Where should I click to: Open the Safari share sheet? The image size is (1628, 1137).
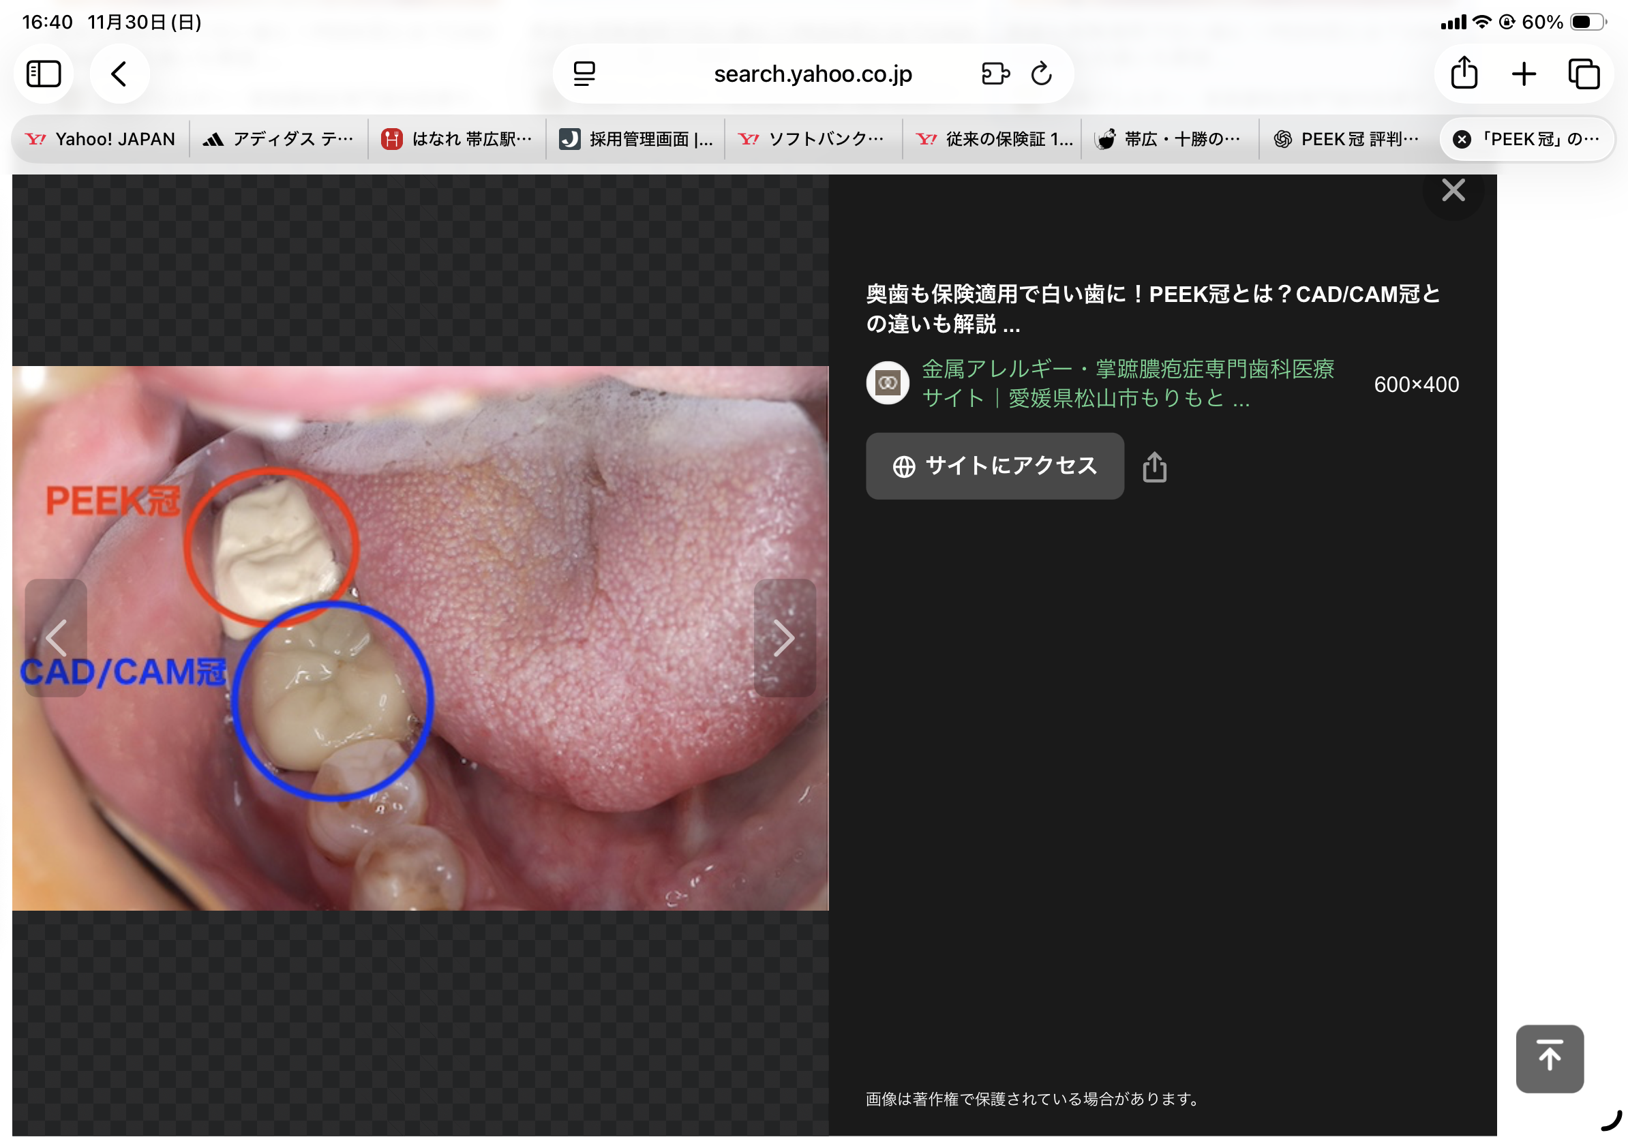(x=1464, y=74)
